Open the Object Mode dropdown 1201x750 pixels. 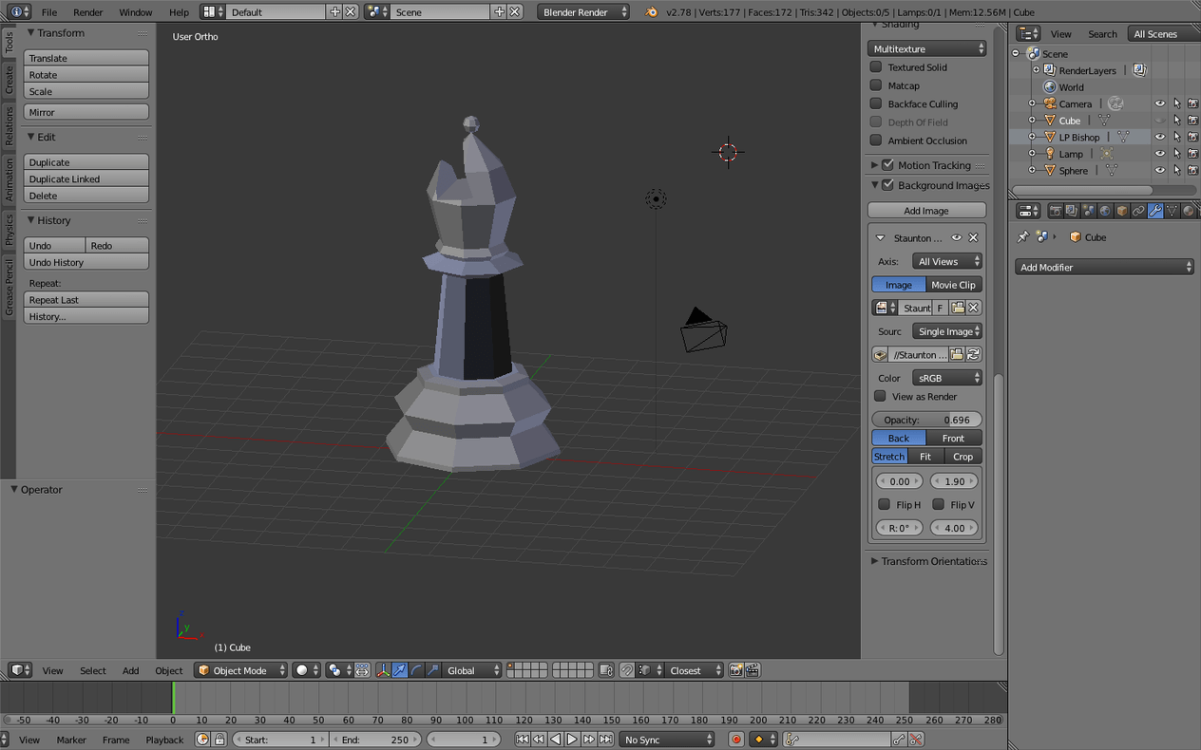(x=240, y=670)
